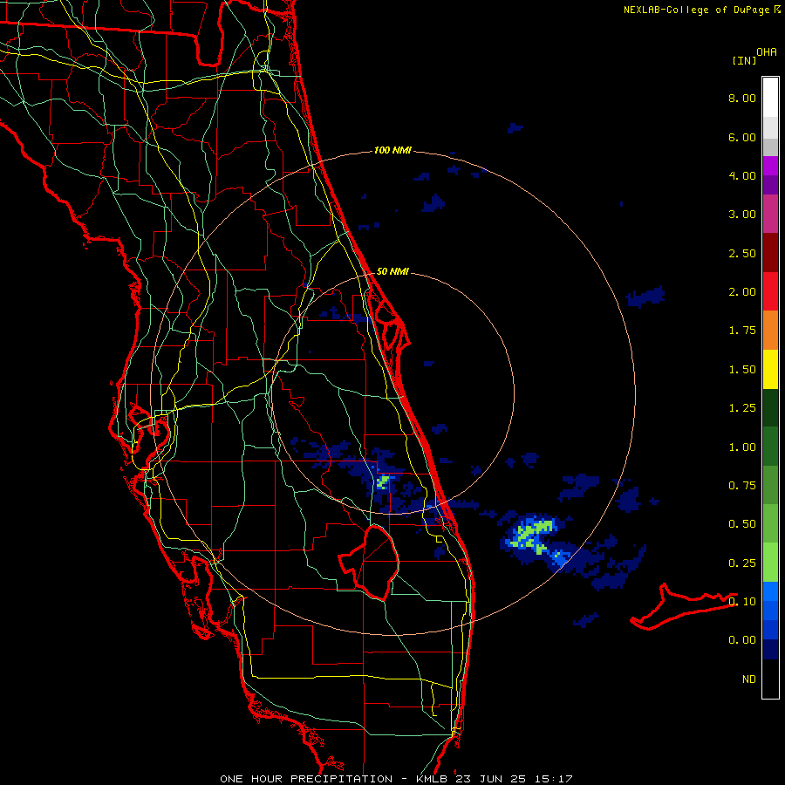Click the OHA product label
The image size is (785, 785).
coord(767,52)
